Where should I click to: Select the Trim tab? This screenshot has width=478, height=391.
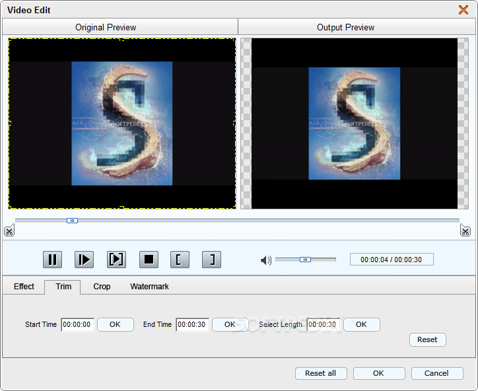pyautogui.click(x=63, y=287)
